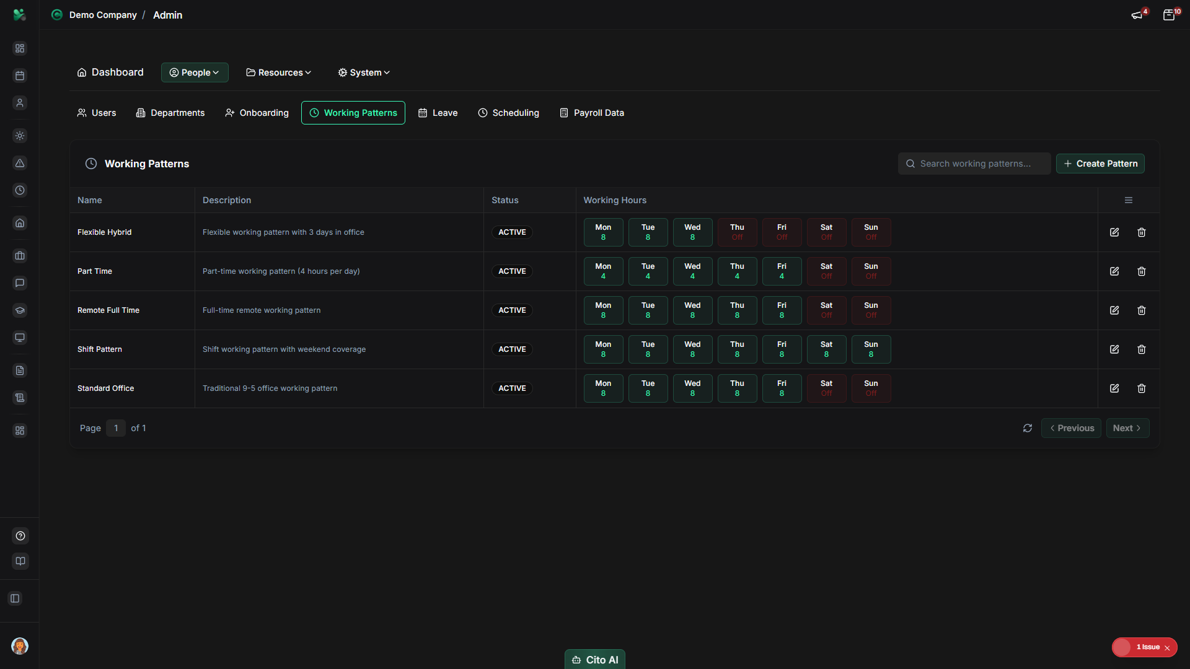
Task: Click the Create Pattern button
Action: pyautogui.click(x=1100, y=164)
